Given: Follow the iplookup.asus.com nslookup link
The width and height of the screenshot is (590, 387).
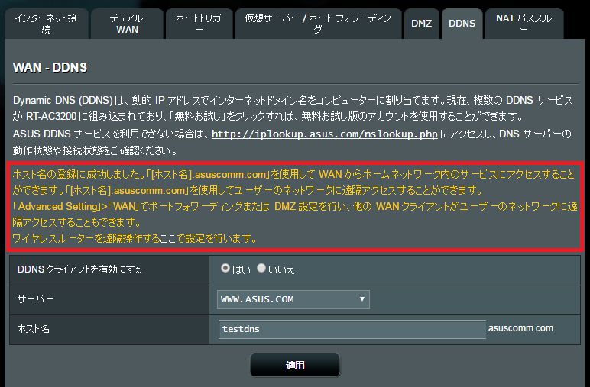Looking at the screenshot, I should pos(324,134).
